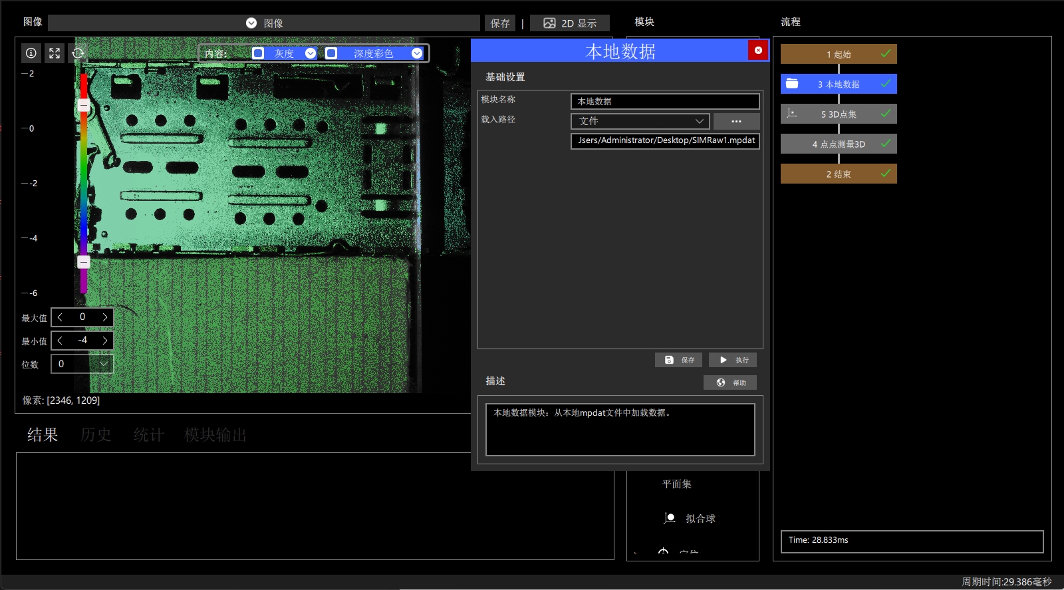The image size is (1064, 590).
Task: Increase the 最大值 value with right arrow
Action: click(105, 317)
